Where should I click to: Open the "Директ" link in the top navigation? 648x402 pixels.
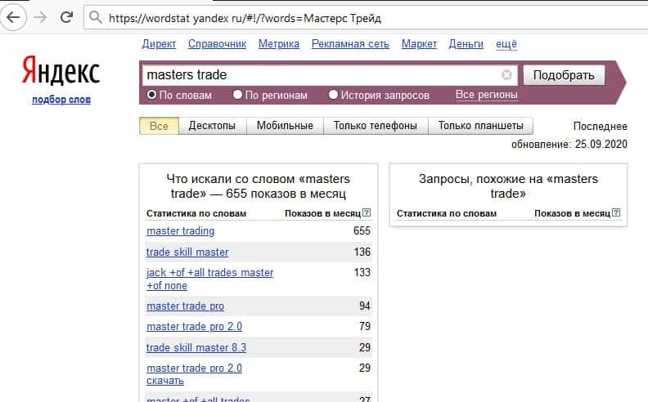tap(159, 44)
